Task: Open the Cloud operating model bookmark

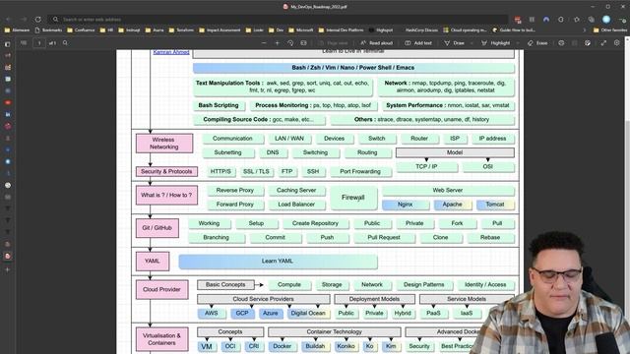Action: click(x=466, y=30)
